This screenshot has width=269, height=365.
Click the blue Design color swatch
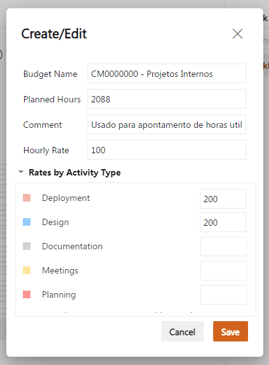click(27, 222)
